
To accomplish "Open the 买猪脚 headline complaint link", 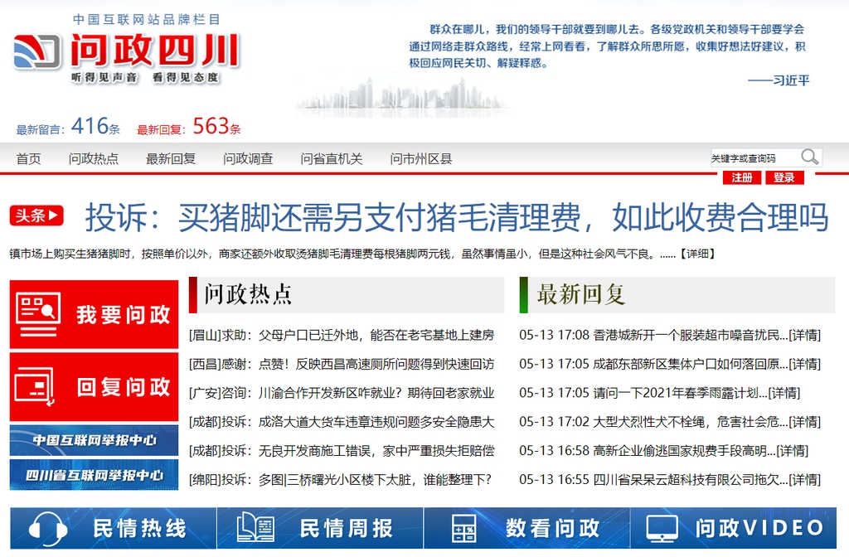I will [x=456, y=218].
